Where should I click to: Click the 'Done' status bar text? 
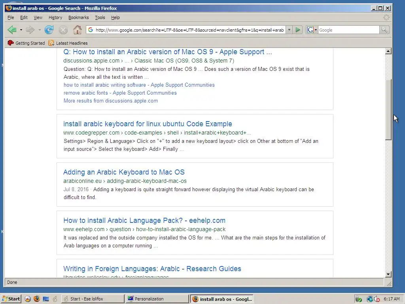12,282
